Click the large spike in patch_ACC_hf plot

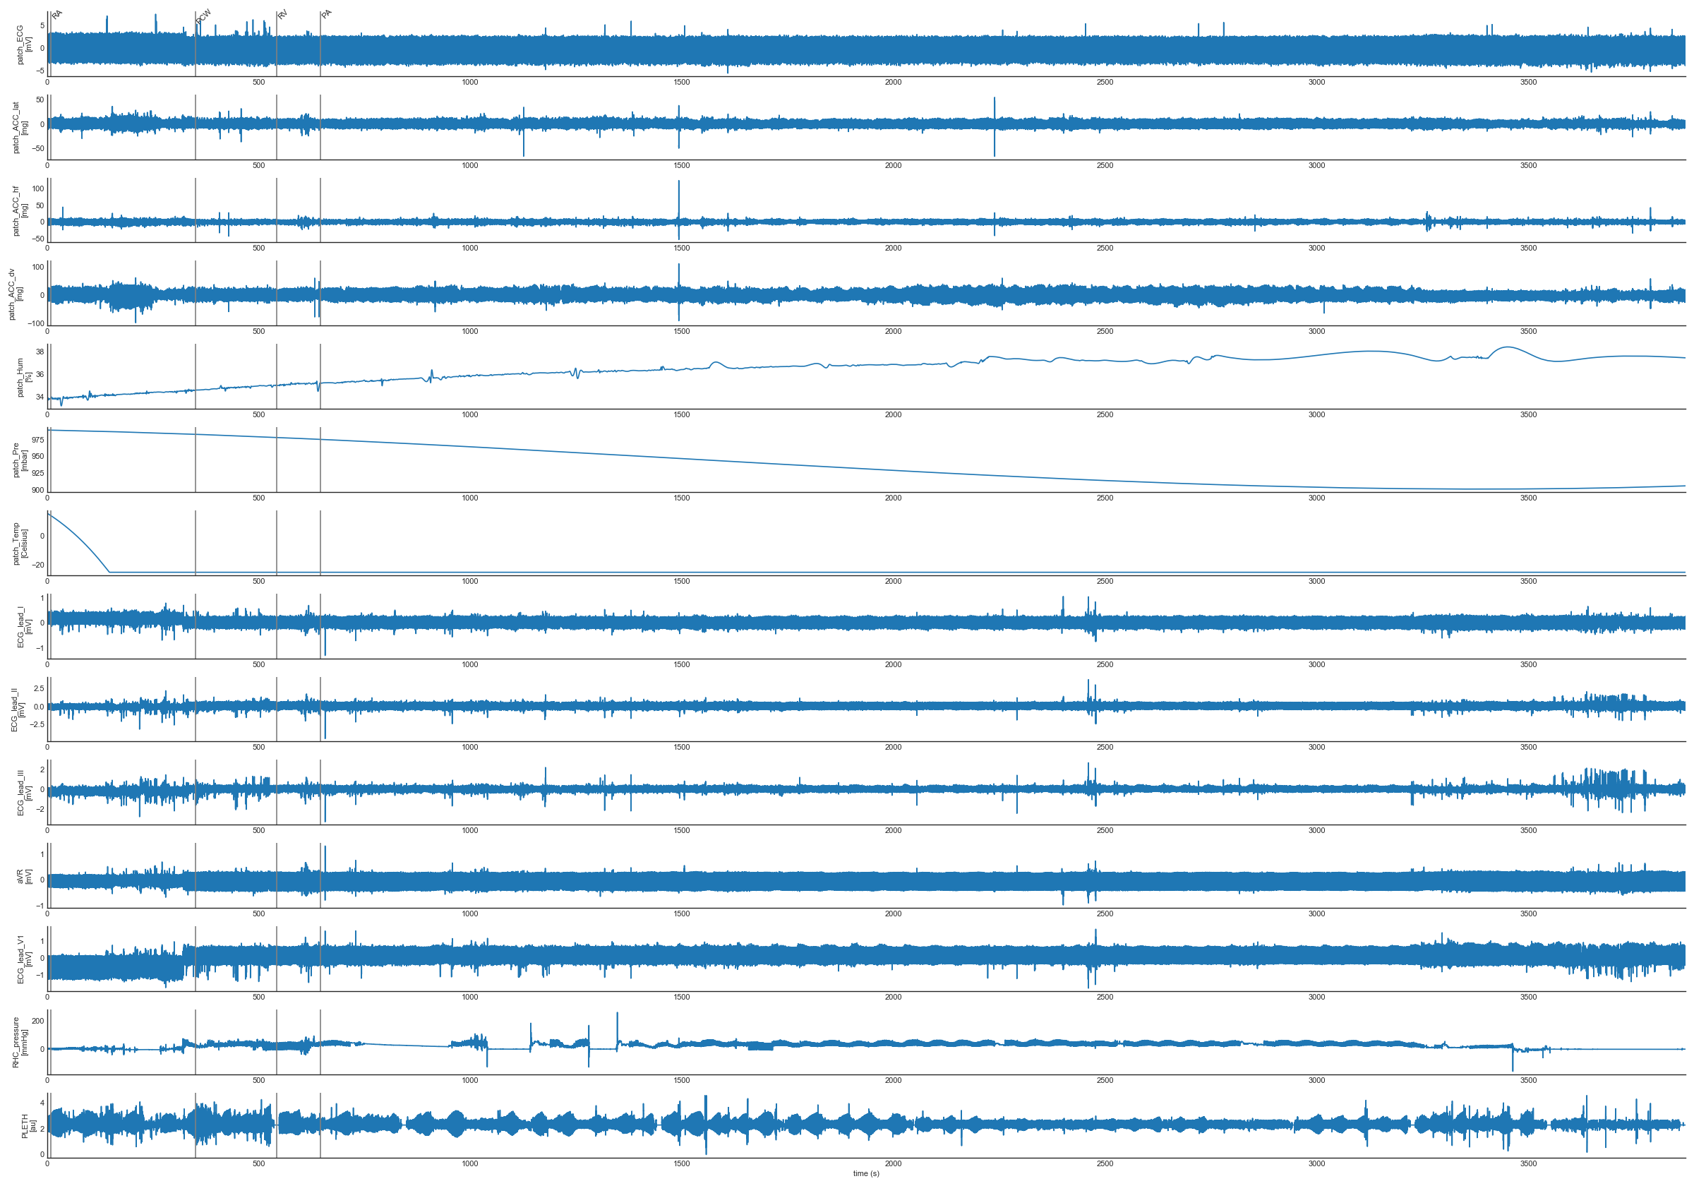(679, 198)
